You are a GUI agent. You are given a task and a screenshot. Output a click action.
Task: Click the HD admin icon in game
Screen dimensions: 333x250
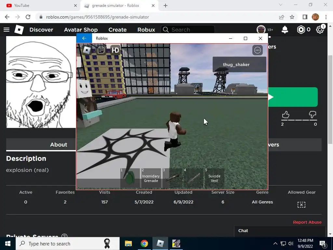click(x=115, y=50)
